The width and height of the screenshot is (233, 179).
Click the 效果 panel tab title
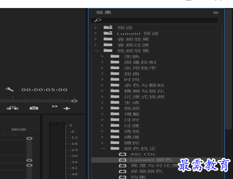104,12
